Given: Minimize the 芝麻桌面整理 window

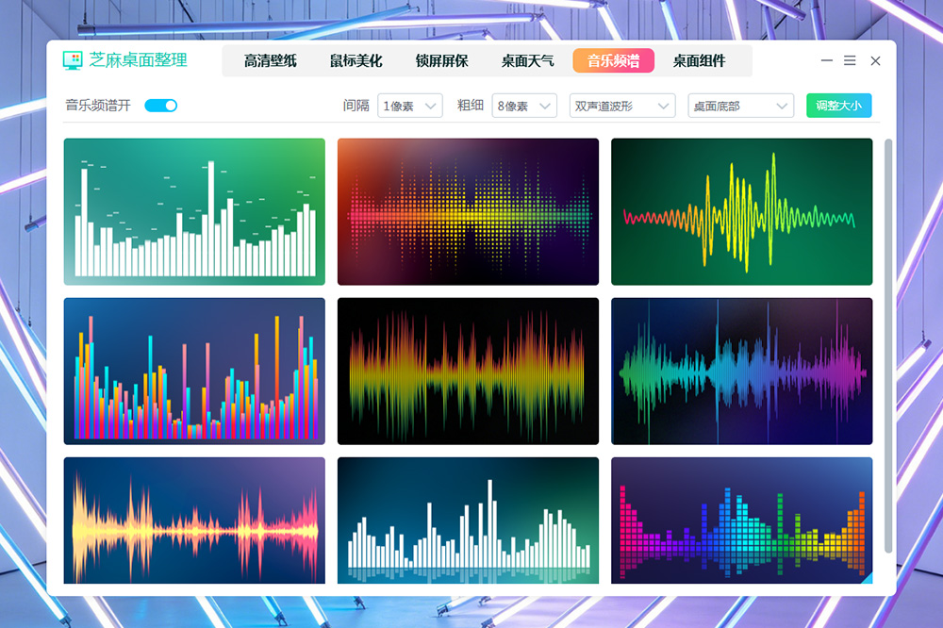Looking at the screenshot, I should tap(827, 60).
